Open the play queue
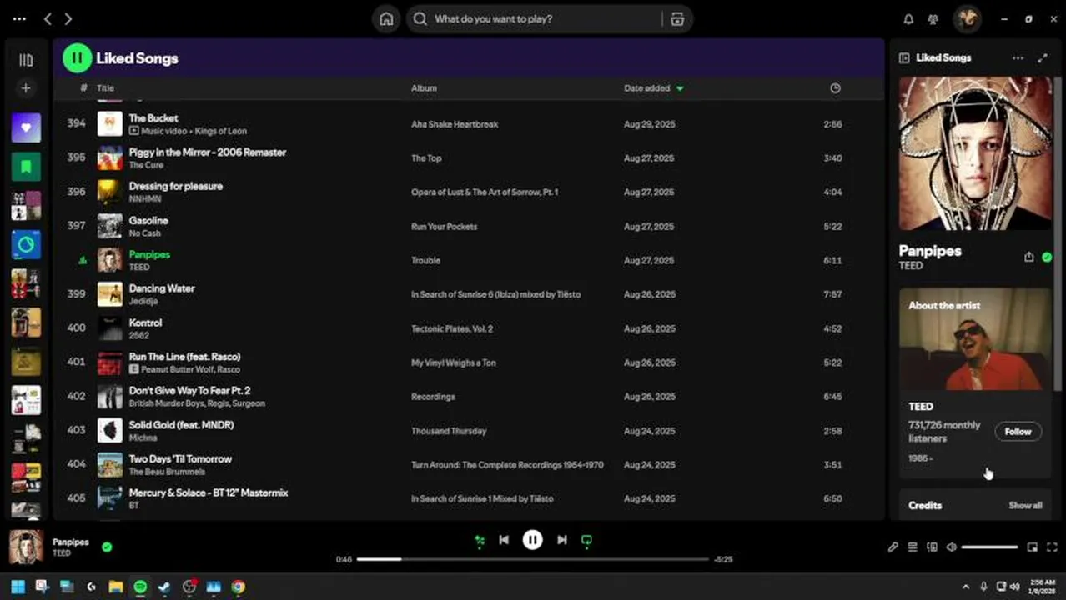Screen dimensions: 1066x600 coord(913,547)
